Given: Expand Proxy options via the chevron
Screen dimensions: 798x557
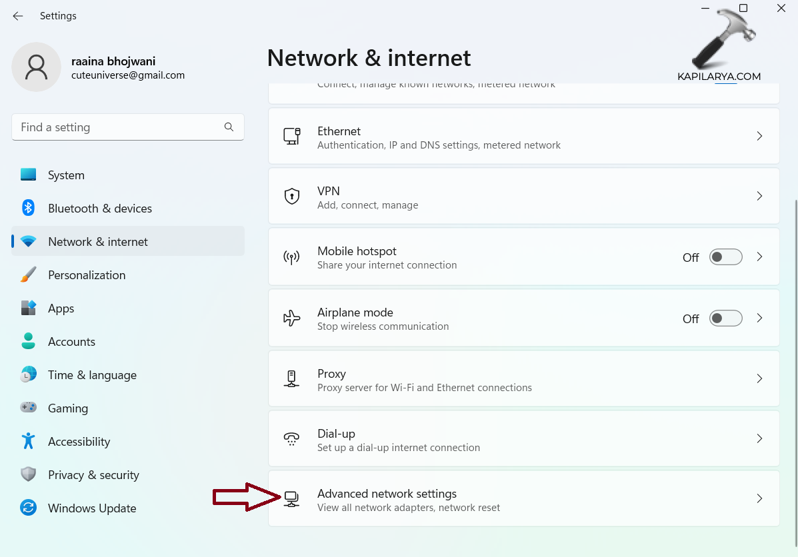Looking at the screenshot, I should point(759,378).
